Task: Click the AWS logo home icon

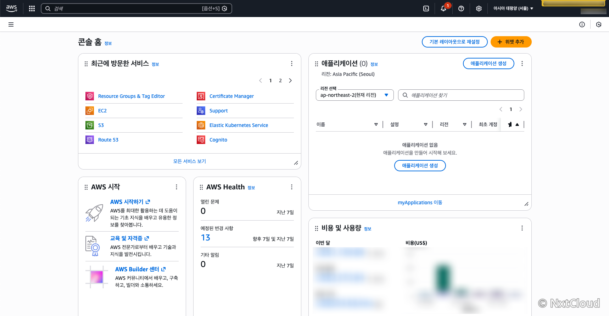Action: [x=11, y=9]
